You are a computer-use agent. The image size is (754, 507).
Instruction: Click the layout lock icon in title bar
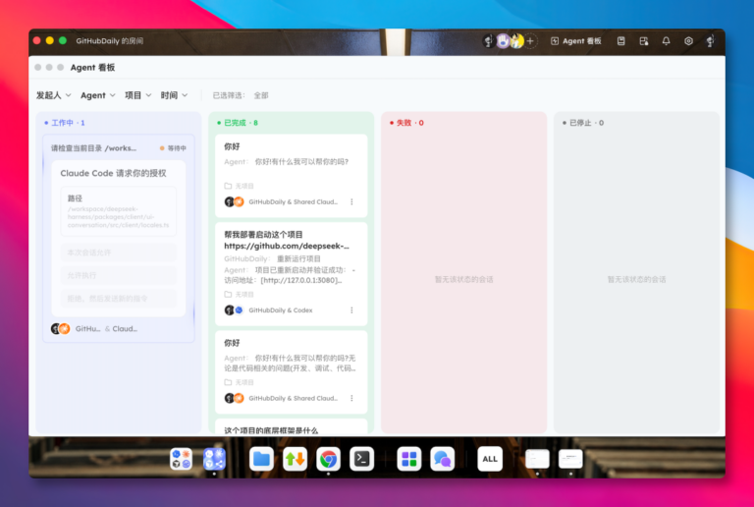point(644,41)
